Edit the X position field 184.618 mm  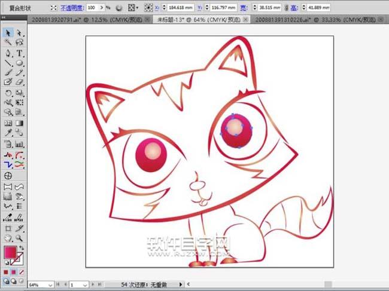[181, 8]
